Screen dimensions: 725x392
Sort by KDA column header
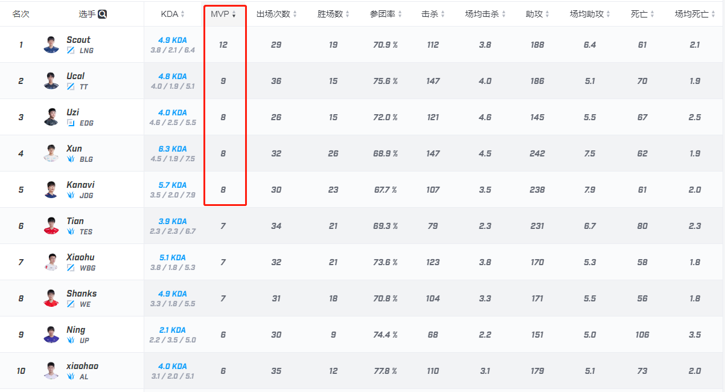tap(173, 14)
